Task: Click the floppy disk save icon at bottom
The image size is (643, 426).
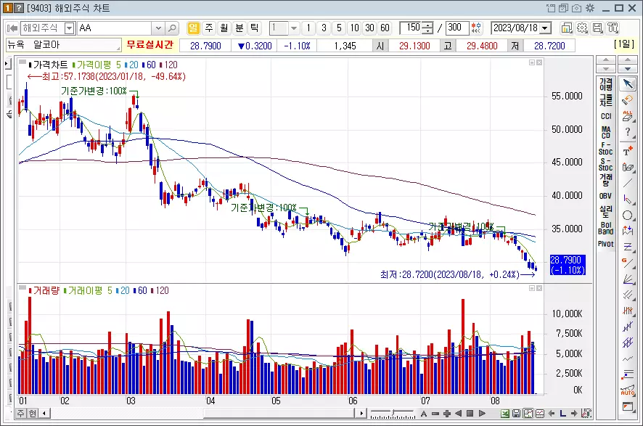Action: click(516, 413)
